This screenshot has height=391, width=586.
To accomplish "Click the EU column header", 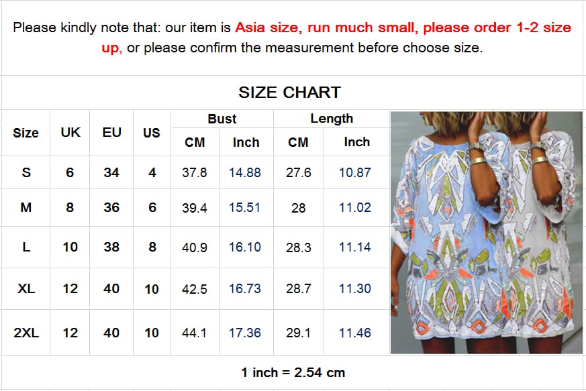I will coord(111,132).
